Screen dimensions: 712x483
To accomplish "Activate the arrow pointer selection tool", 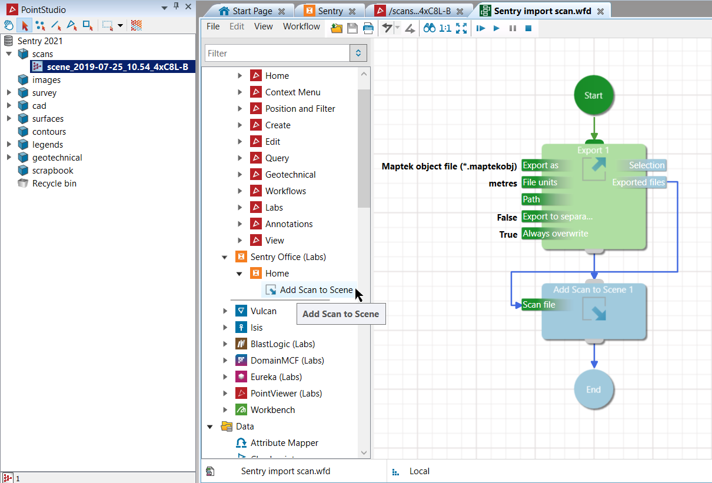I will pos(25,25).
